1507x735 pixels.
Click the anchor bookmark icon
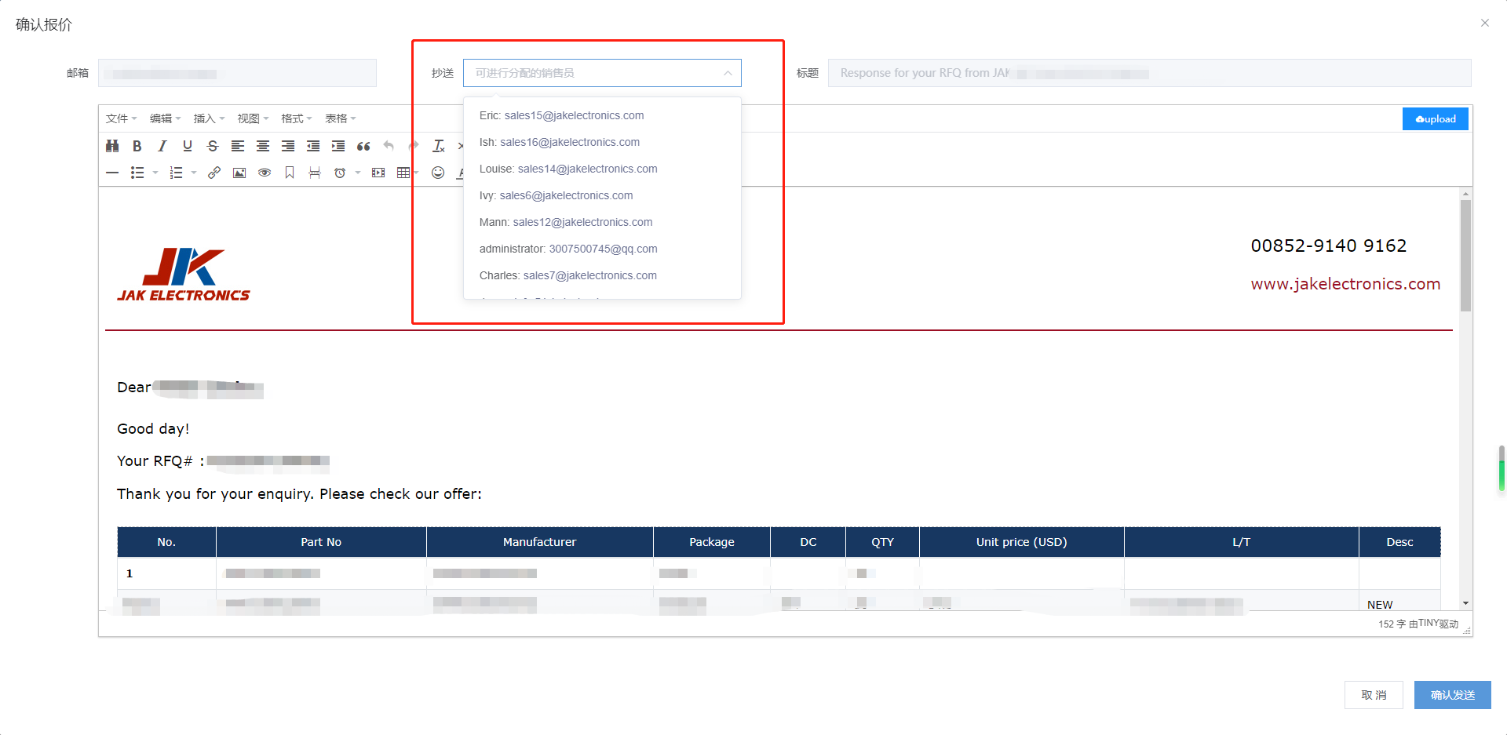pyautogui.click(x=290, y=173)
